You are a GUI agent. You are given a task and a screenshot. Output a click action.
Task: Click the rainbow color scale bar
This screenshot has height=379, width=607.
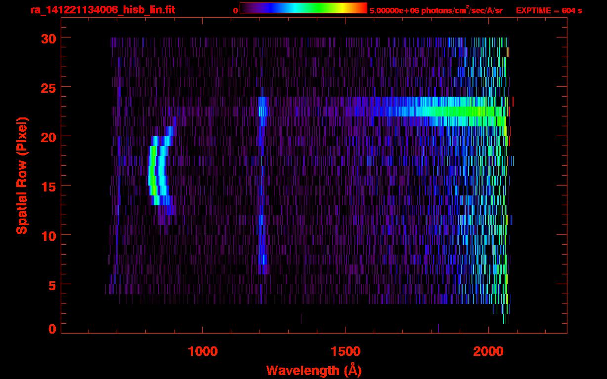pyautogui.click(x=303, y=8)
